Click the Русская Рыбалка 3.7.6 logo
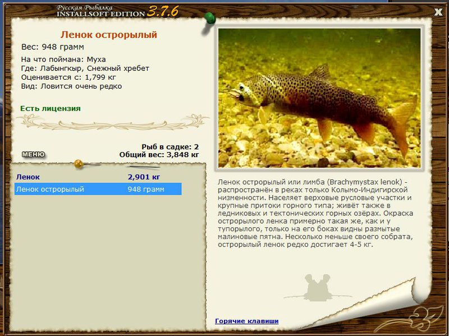The height and width of the screenshot is (336, 449). pos(117,11)
